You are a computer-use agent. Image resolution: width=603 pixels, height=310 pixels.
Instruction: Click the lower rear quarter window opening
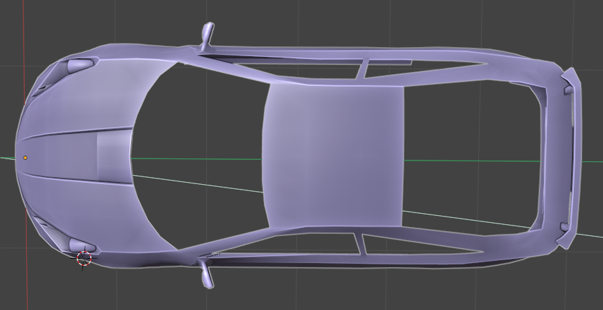(x=415, y=244)
